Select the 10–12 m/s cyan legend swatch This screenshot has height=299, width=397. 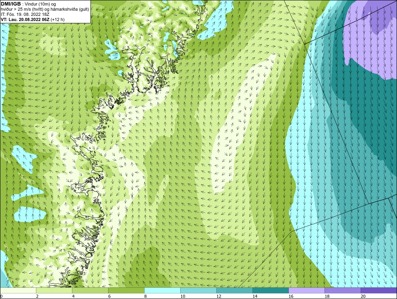pos(198,290)
